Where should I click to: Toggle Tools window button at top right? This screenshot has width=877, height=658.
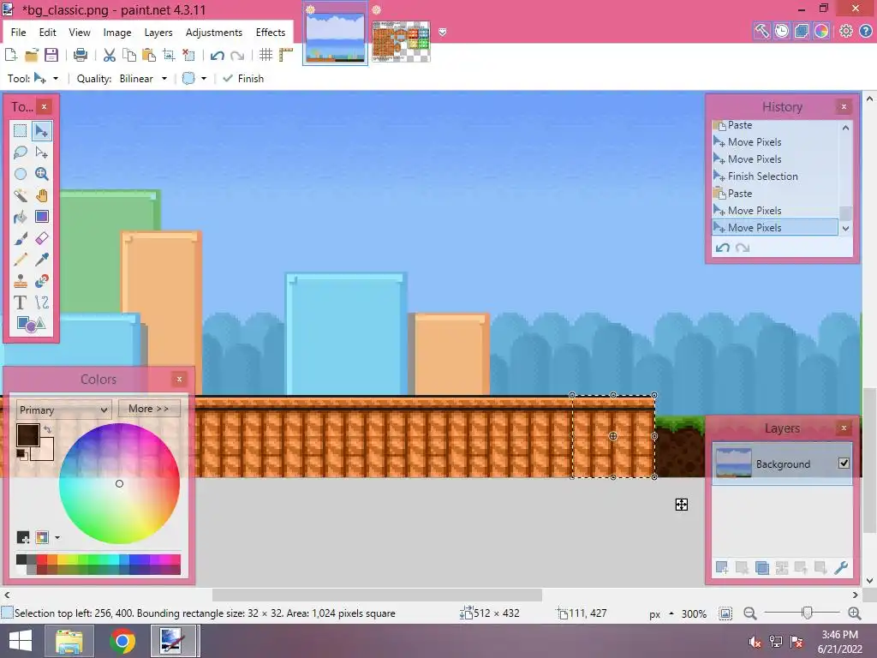click(x=761, y=31)
